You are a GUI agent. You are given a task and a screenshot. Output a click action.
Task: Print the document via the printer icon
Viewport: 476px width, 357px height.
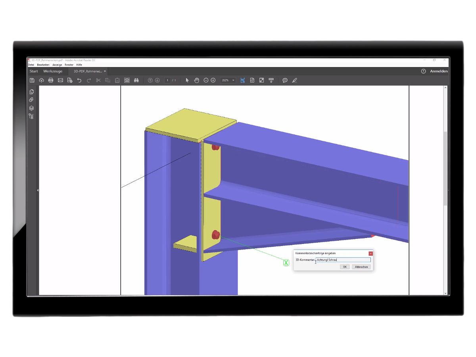click(x=50, y=80)
